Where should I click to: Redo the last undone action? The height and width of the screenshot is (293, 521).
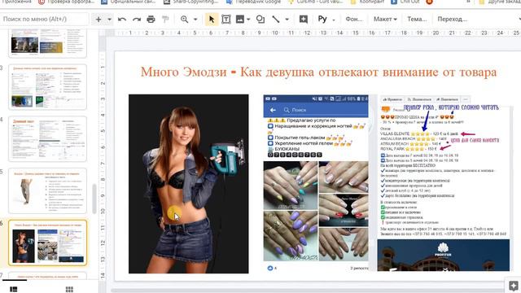[x=137, y=20]
